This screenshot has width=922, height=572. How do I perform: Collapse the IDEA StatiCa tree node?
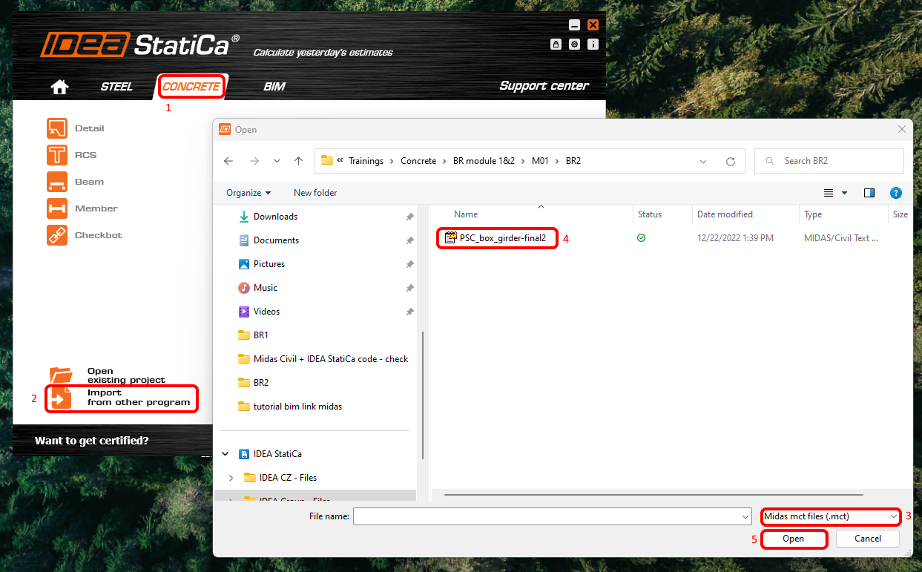click(225, 454)
